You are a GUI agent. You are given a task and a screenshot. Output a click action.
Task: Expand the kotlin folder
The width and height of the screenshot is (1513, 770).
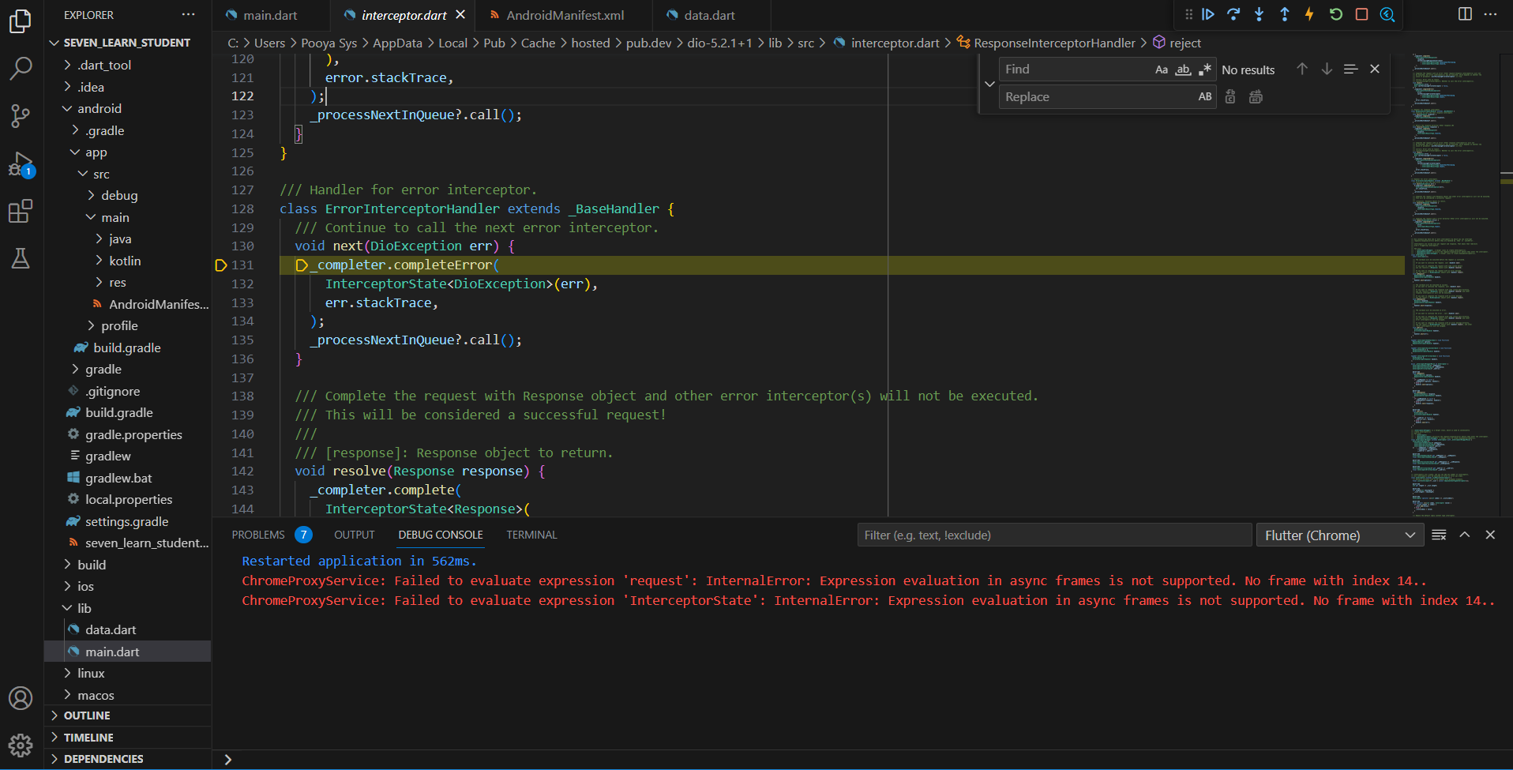pos(126,261)
